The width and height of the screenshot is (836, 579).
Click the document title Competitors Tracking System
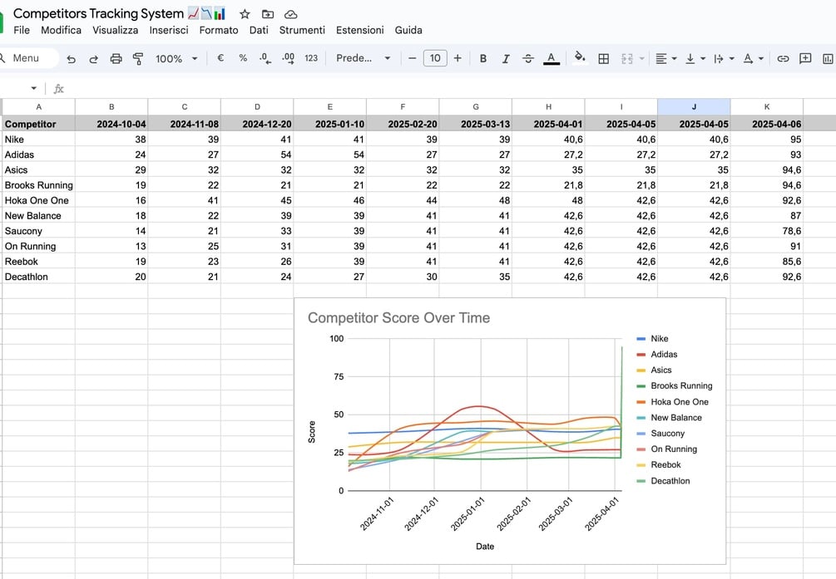pyautogui.click(x=98, y=14)
